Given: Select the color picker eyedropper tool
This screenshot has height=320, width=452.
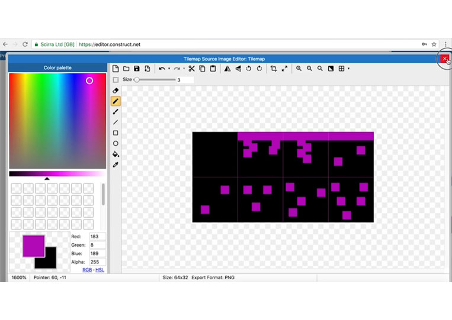Looking at the screenshot, I should (x=116, y=165).
